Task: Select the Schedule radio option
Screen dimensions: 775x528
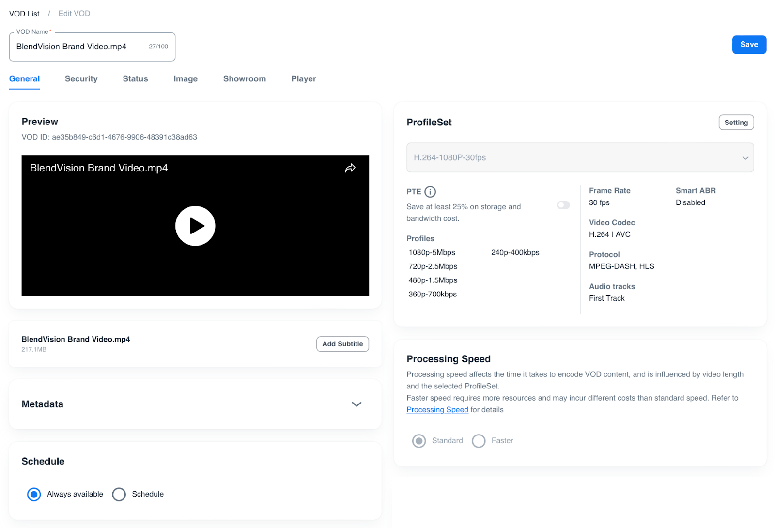Action: click(119, 494)
